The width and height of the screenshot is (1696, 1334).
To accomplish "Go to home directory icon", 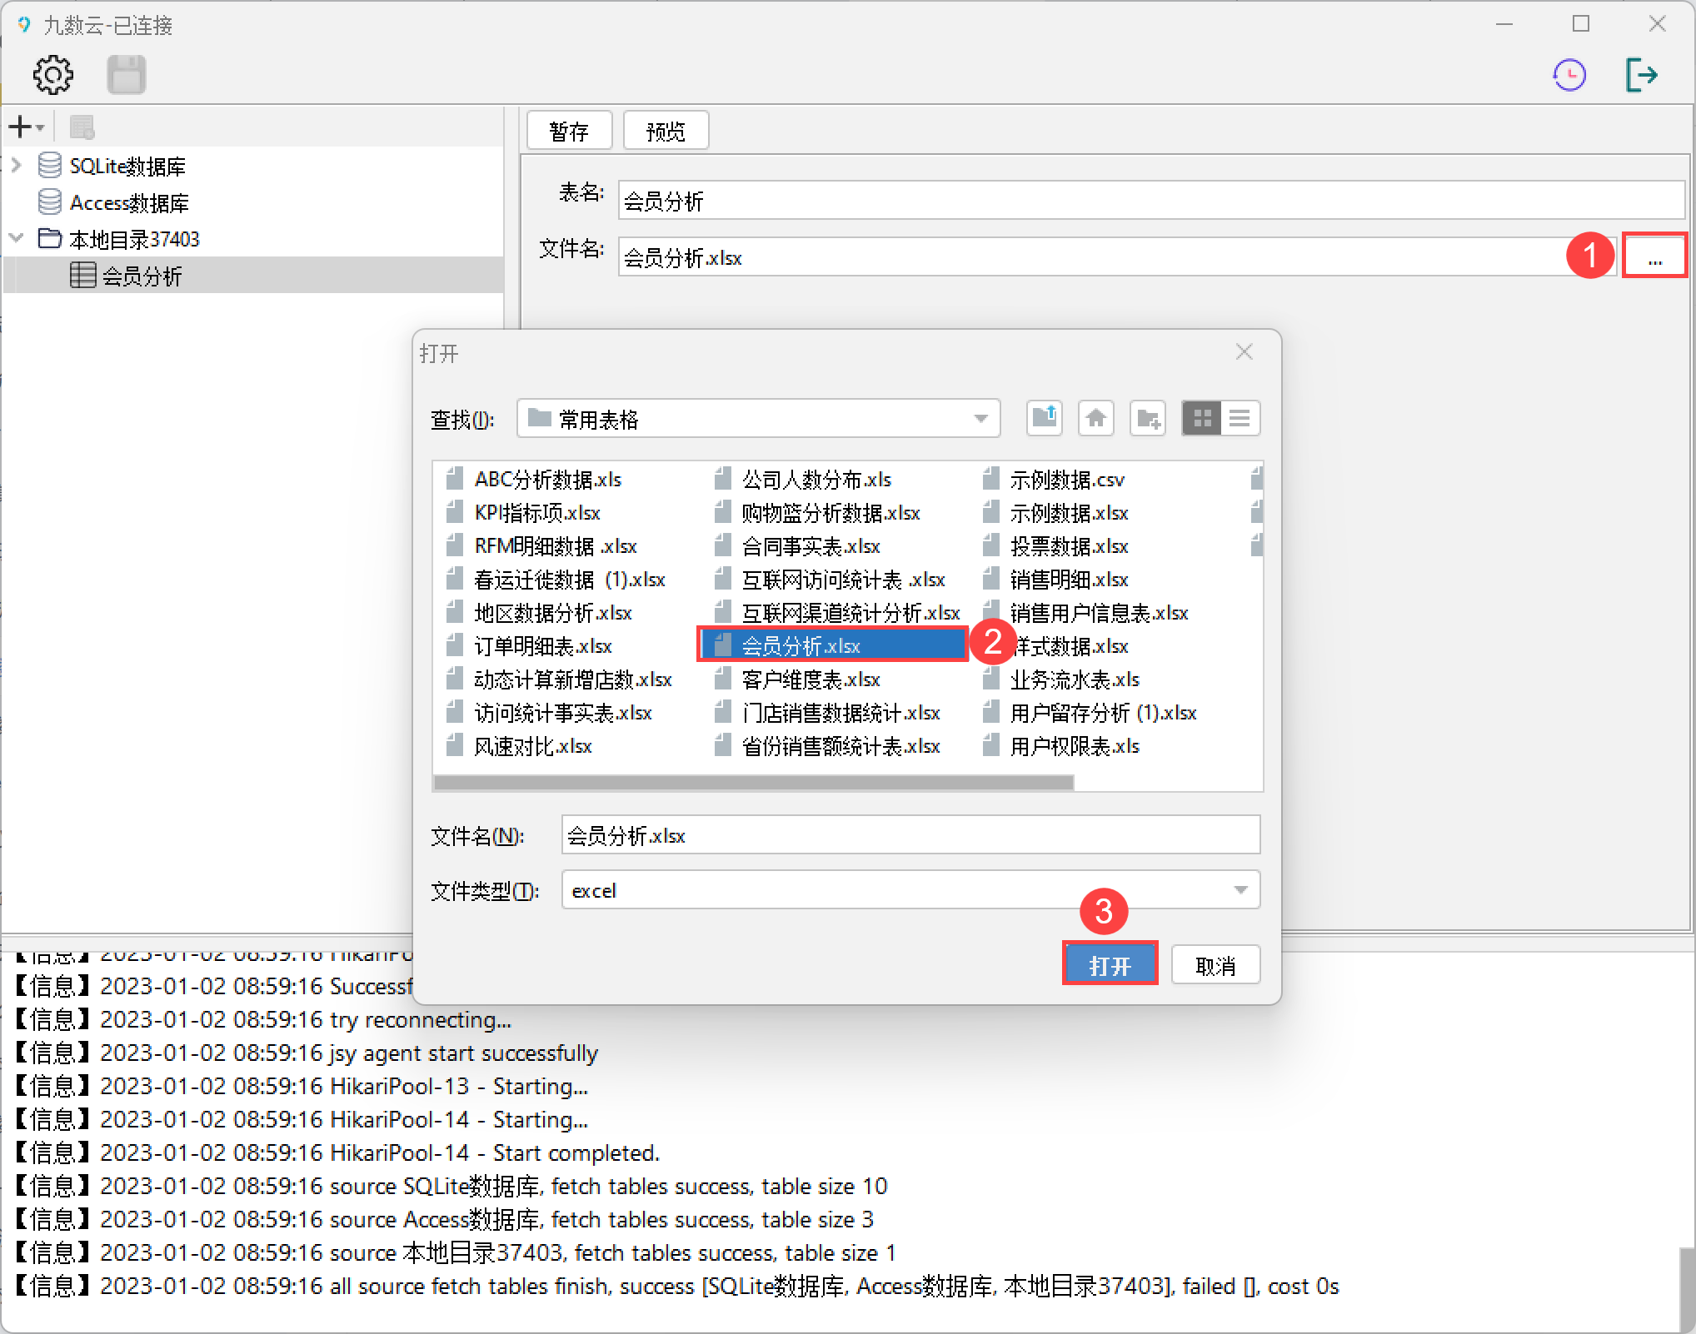I will [1096, 418].
